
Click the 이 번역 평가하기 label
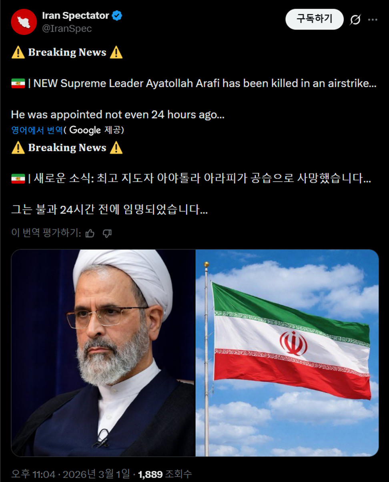point(46,233)
